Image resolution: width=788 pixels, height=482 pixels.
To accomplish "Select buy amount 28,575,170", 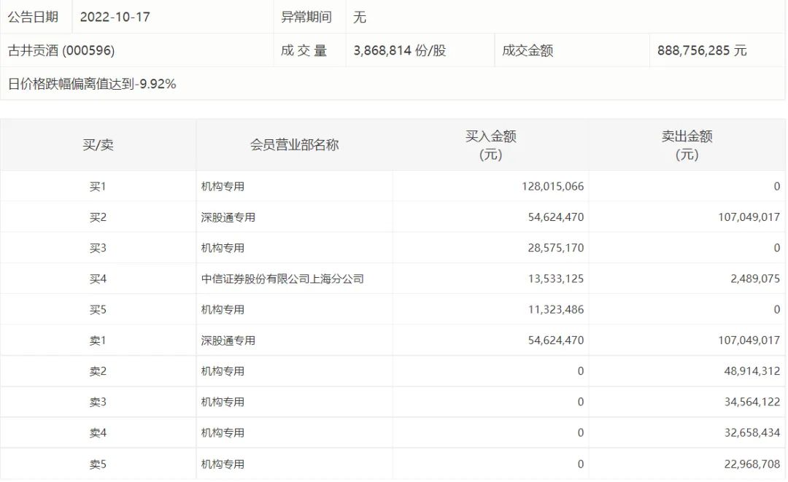I will (556, 248).
